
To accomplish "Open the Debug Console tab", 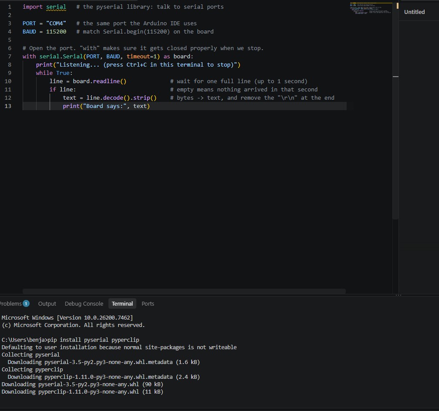I will click(x=84, y=303).
